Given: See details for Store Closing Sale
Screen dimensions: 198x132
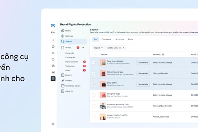Looking at the screenshot, I should (x=143, y=73).
